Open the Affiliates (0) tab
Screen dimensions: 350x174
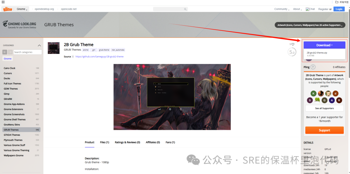[153, 142]
